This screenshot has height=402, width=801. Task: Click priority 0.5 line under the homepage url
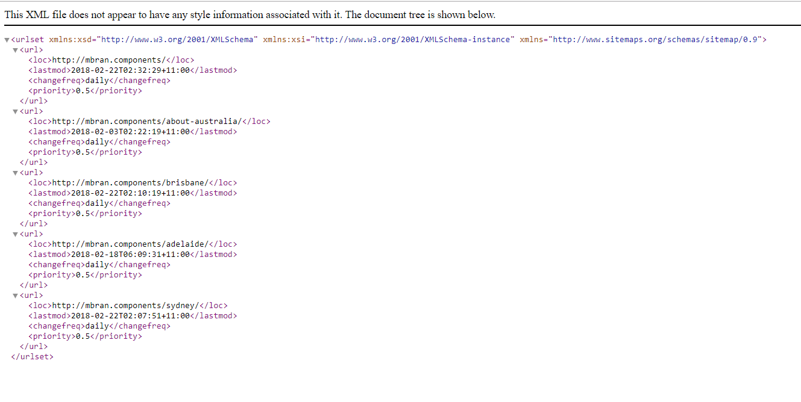[85, 90]
